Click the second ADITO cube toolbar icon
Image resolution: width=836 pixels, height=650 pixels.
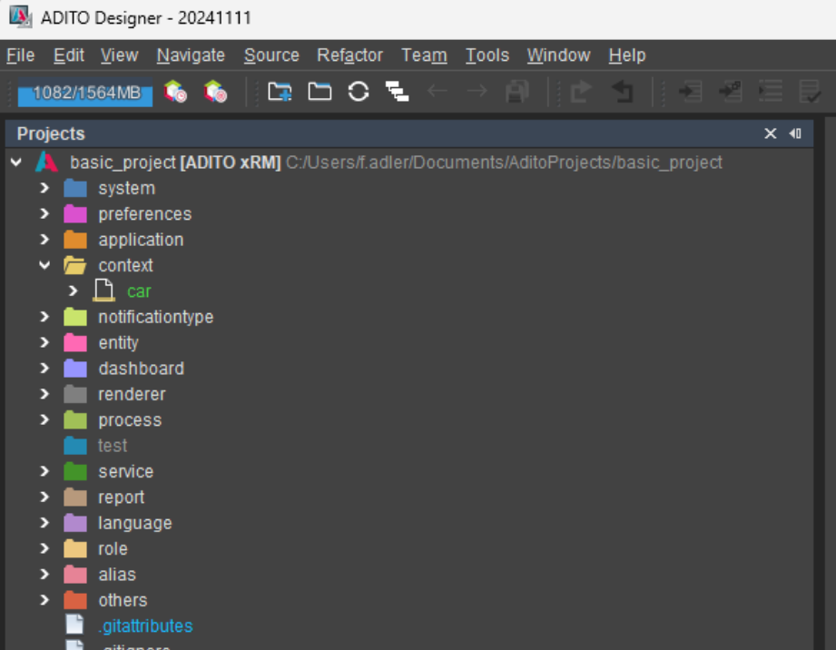pos(217,91)
